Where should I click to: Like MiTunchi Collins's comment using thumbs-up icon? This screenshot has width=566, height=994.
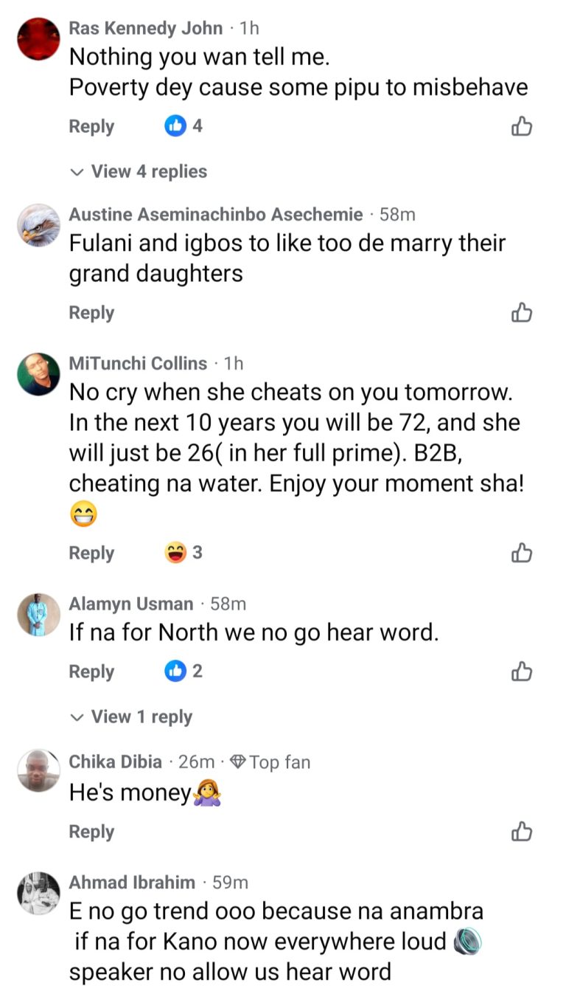(x=521, y=553)
